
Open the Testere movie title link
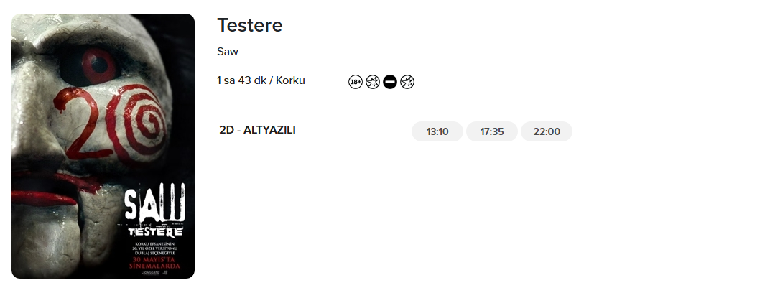[x=250, y=25]
